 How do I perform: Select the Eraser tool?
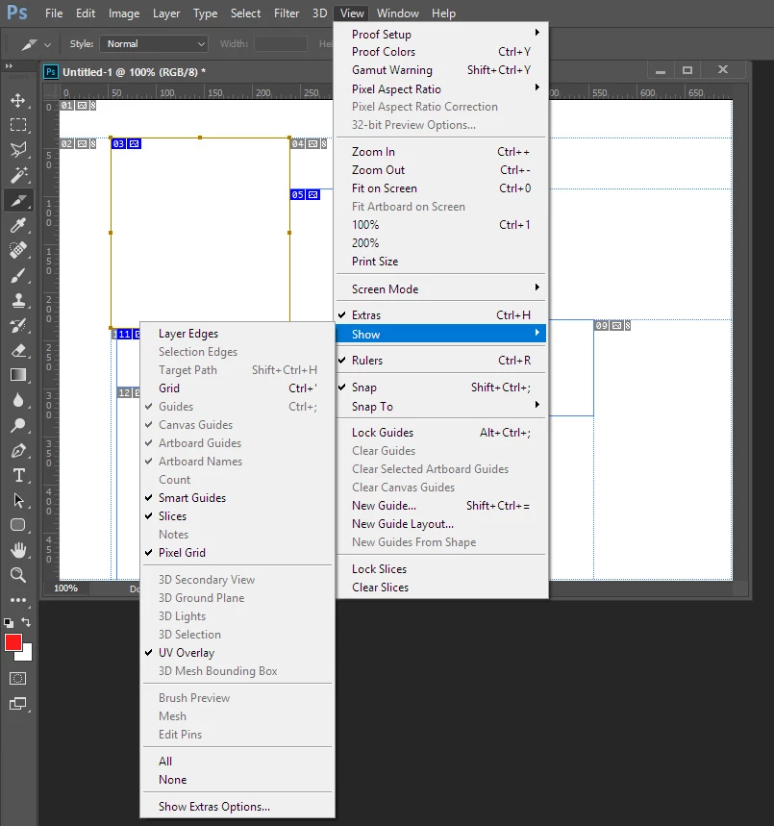(18, 350)
